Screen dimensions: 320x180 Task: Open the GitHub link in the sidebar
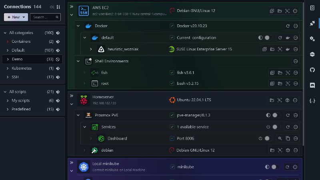(312, 70)
